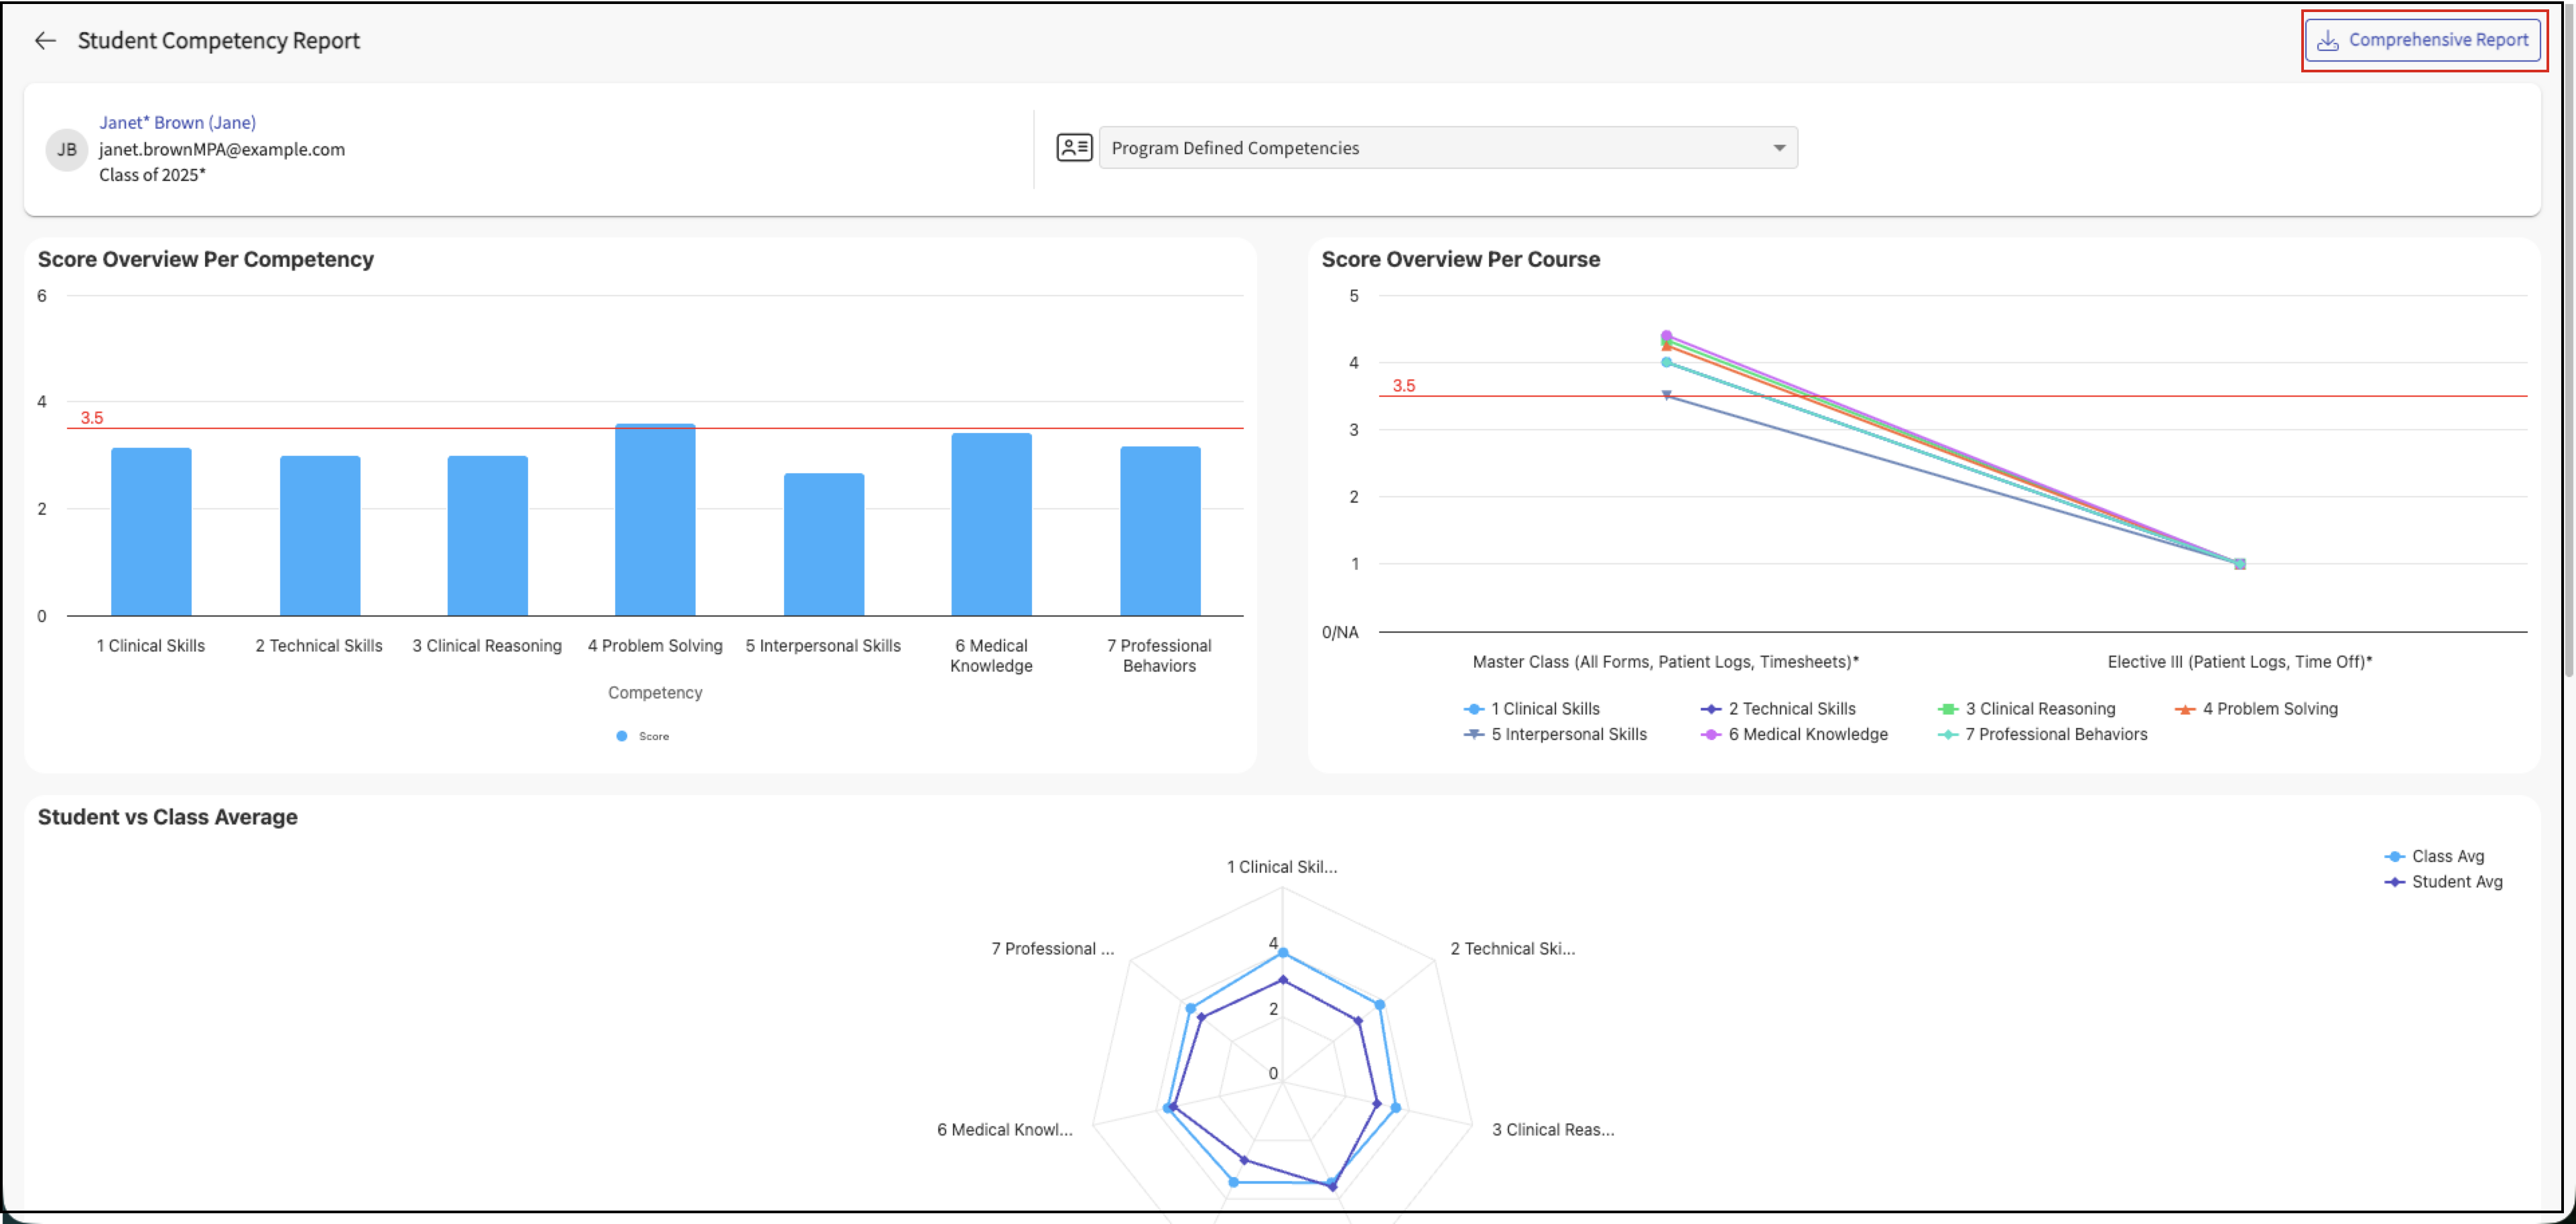2576x1224 pixels.
Task: Click the download icon in Comprehensive Report
Action: tap(2327, 40)
